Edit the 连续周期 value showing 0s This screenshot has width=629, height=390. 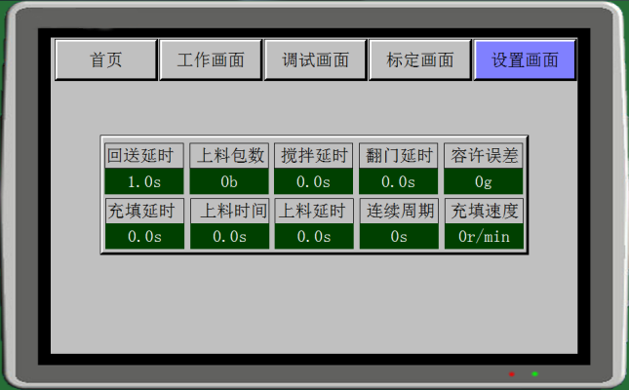[398, 236]
